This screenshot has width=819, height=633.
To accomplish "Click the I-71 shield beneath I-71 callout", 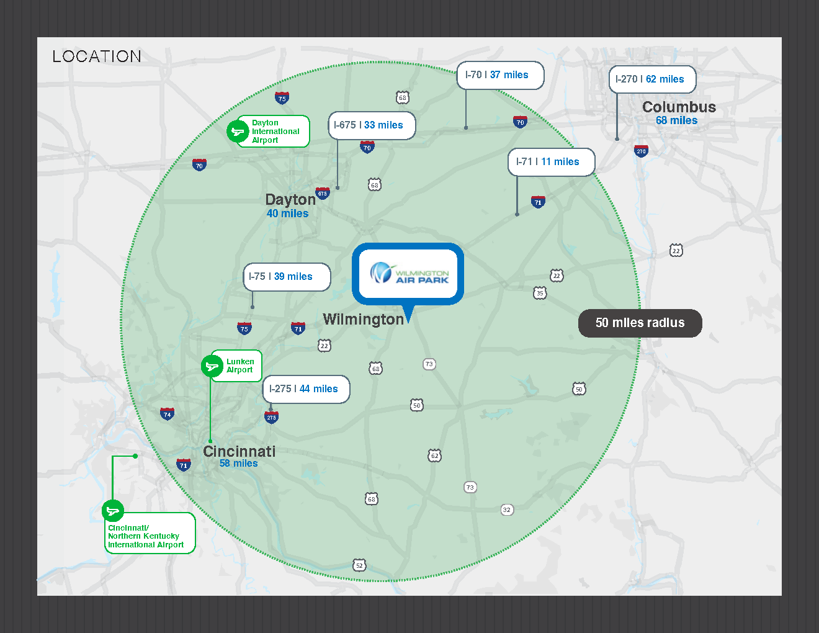I will [538, 202].
